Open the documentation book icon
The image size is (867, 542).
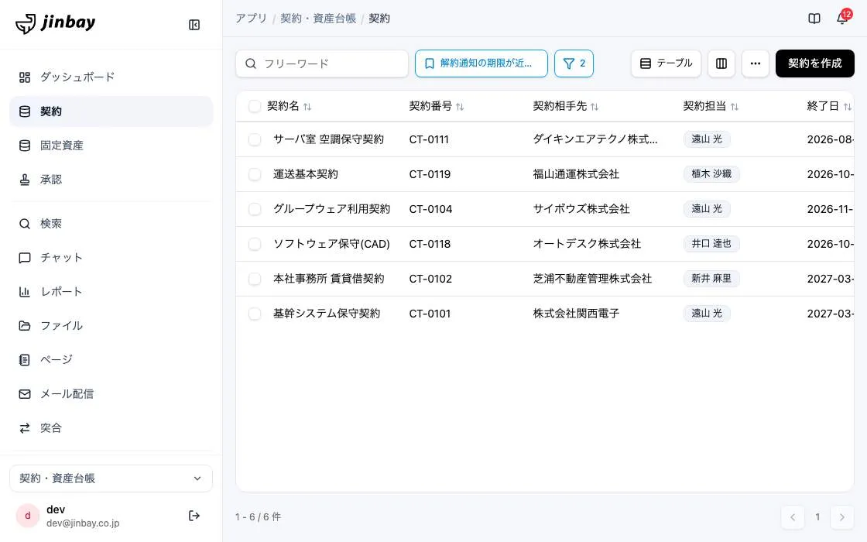coord(814,19)
